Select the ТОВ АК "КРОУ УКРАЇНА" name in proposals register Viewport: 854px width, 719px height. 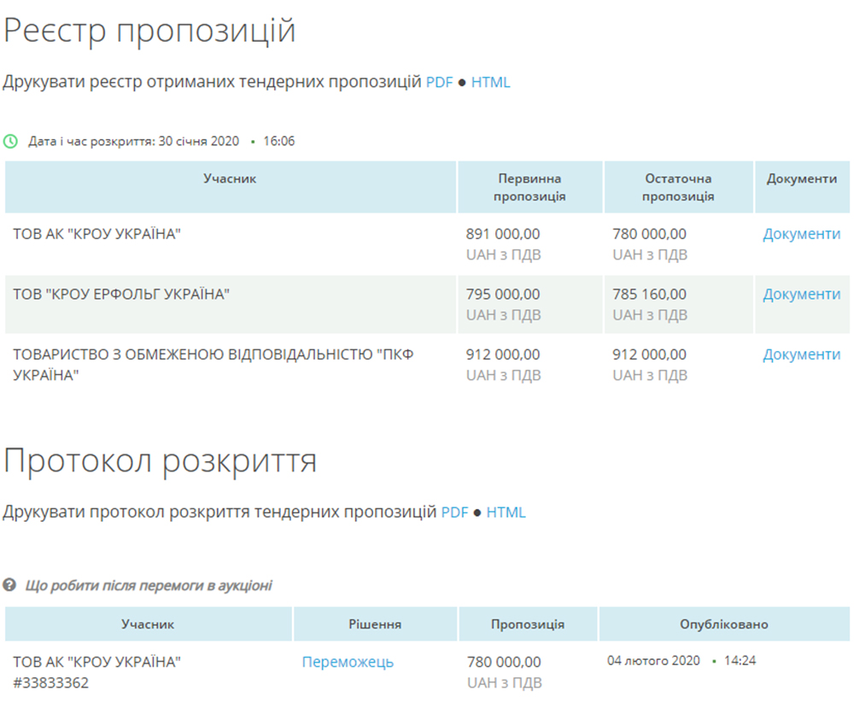pos(97,234)
